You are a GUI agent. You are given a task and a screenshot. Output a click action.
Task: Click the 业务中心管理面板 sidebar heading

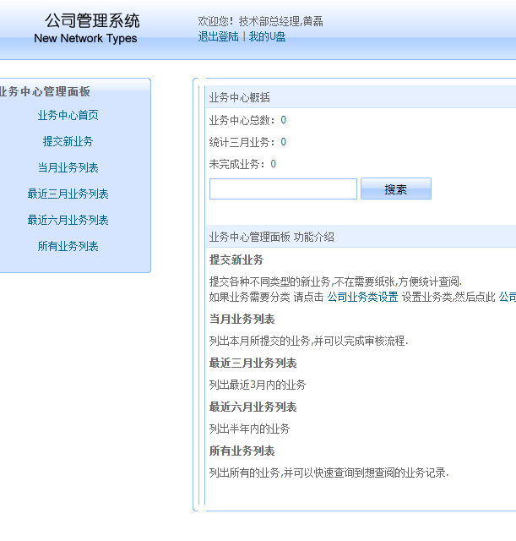(45, 91)
